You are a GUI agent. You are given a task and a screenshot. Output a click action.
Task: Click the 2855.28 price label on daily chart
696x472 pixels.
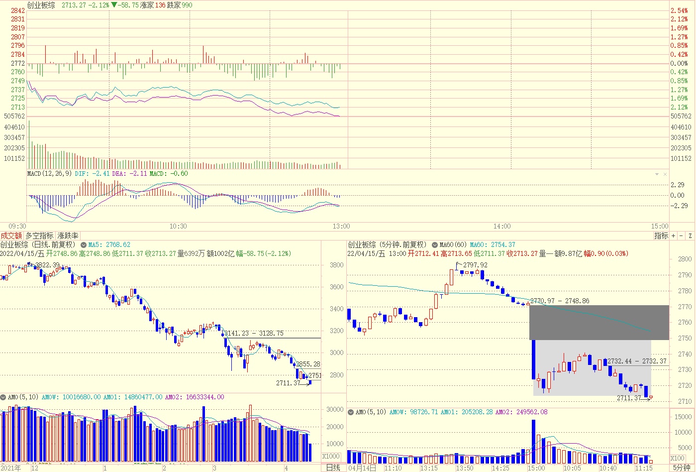point(308,364)
